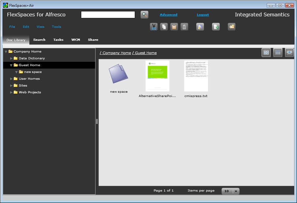Screen dimensions: 297x203
Task: Click the Cut scissors toolbar icon
Action: coord(154,27)
